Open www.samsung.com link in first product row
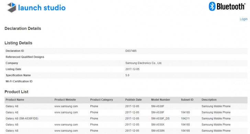Viewport: 250px width, 134px height. click(x=66, y=106)
